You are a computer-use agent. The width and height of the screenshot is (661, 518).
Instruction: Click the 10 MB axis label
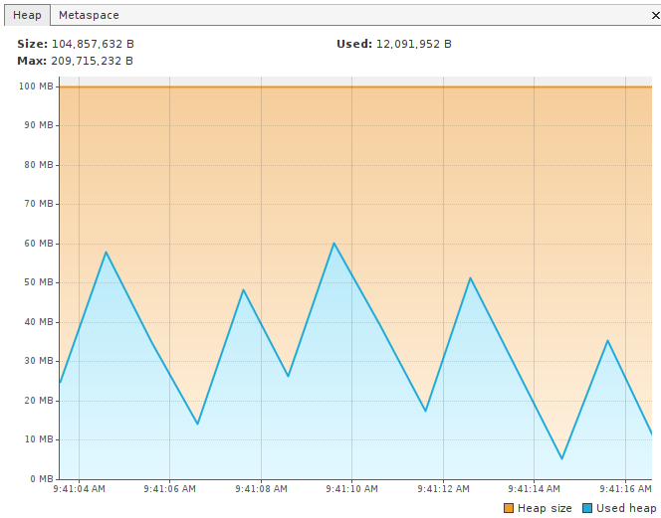(39, 439)
